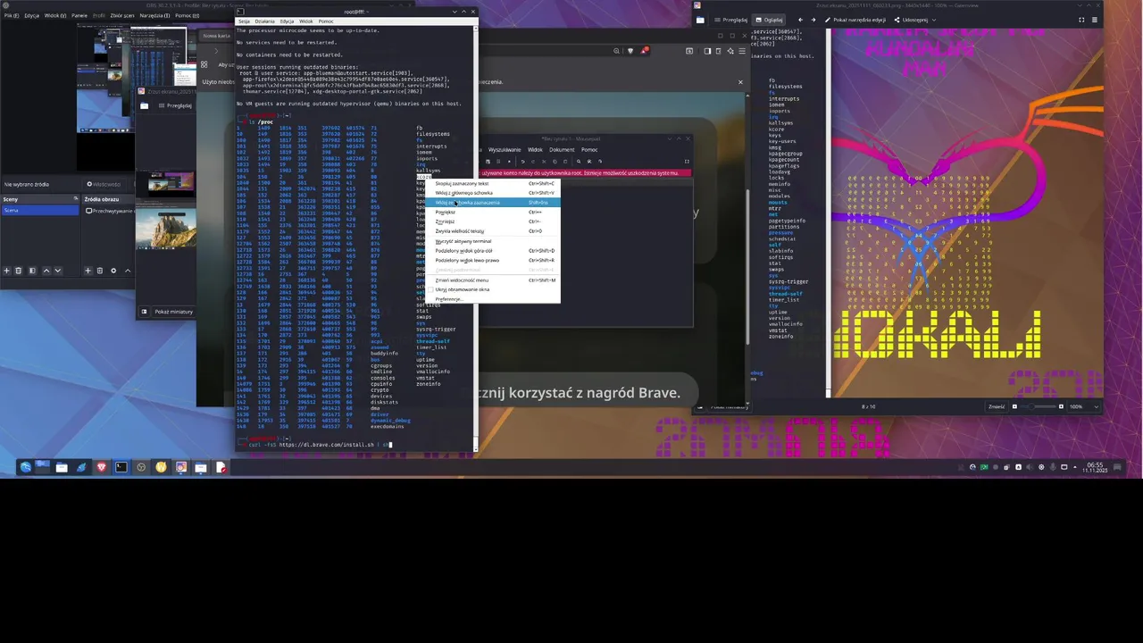
Task: Select 'Wyczyść aktywny terminal'
Action: tap(494, 241)
